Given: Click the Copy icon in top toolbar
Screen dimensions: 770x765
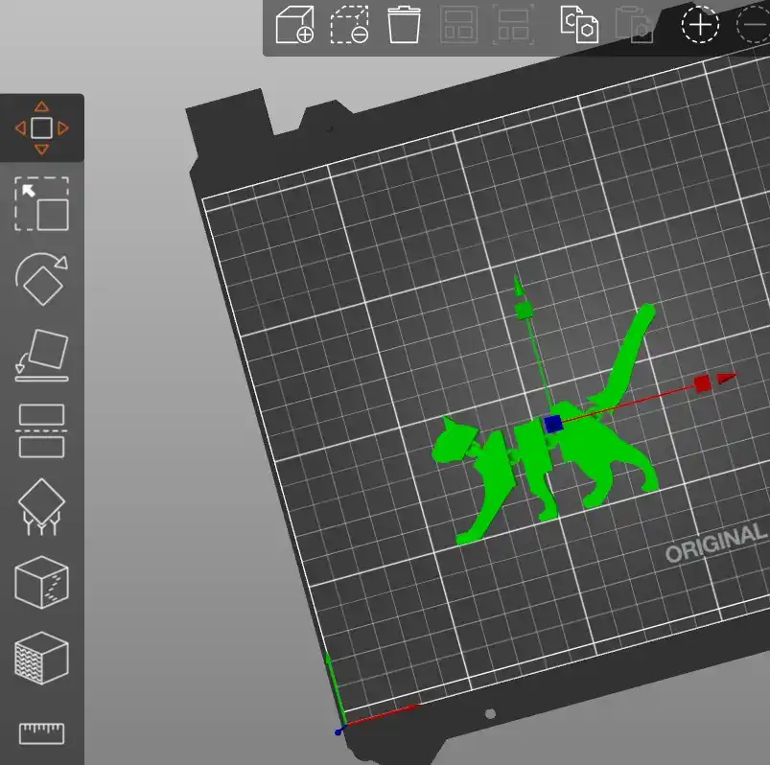Looking at the screenshot, I should point(579,25).
